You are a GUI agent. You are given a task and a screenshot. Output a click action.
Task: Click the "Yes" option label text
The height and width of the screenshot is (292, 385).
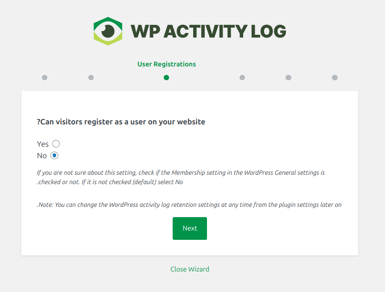click(43, 144)
